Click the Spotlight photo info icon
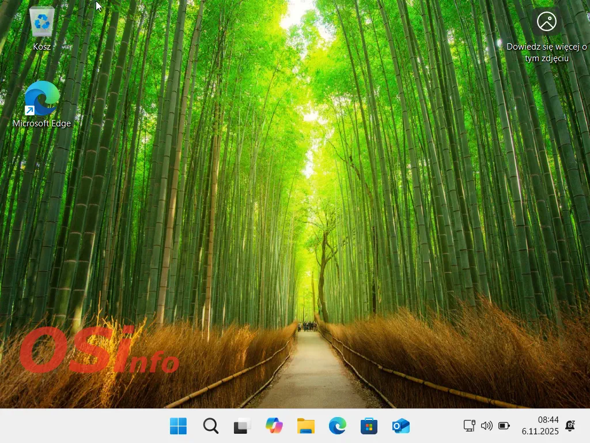590x443 pixels. [x=547, y=21]
